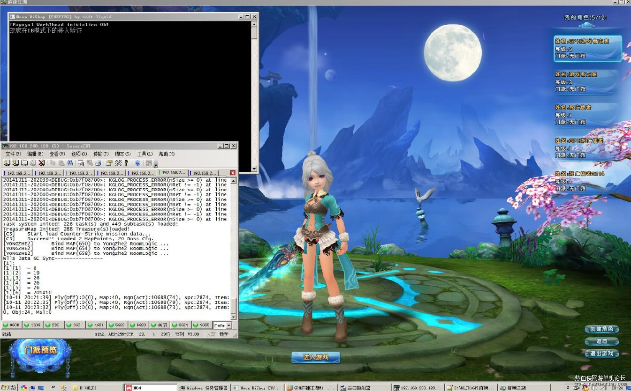Open the 帮助(H) menu in SecureCRT
Viewport: 631px width, 391px height.
pyautogui.click(x=167, y=154)
